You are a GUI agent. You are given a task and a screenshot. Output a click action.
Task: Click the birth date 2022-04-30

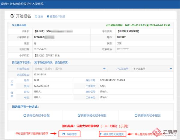[40, 49]
